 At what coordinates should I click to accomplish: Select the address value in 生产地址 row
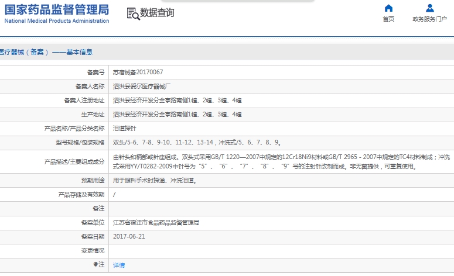(x=177, y=115)
